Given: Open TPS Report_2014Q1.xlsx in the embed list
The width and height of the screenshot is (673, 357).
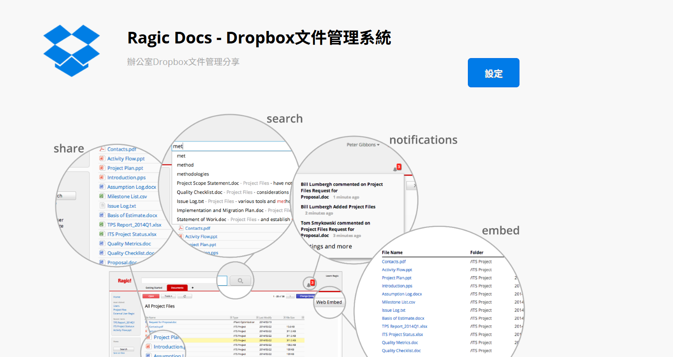Looking at the screenshot, I should click(404, 326).
